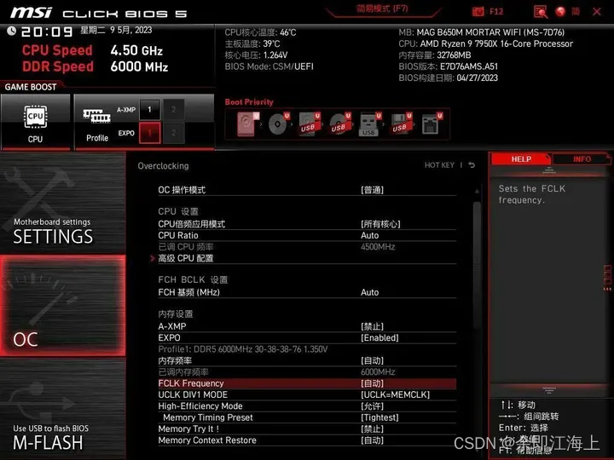614x460 pixels.
Task: Select the optical disc boot device icon
Action: (x=278, y=124)
